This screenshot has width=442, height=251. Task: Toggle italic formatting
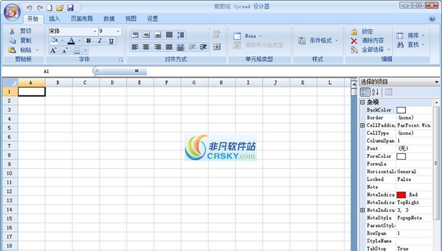[100, 41]
